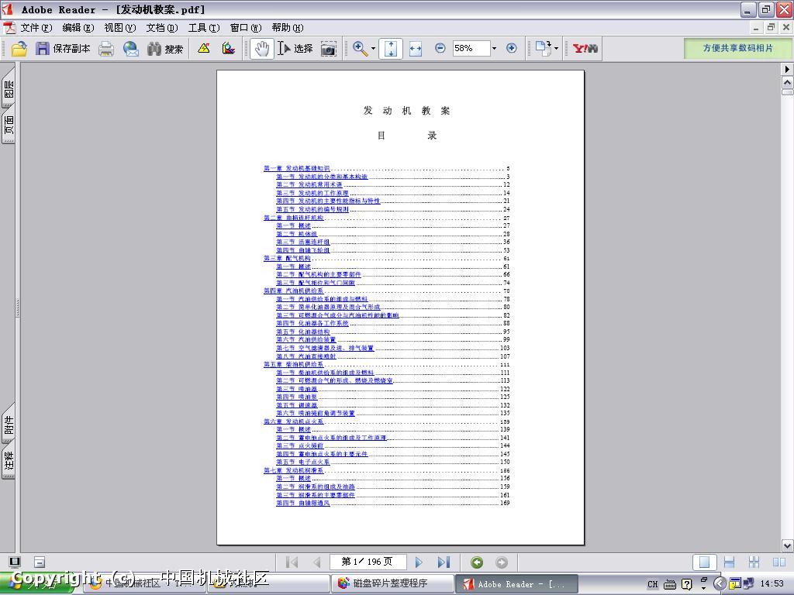Viewport: 794px width, 595px height.
Task: Switch to Facing pages layout
Action: coord(778,562)
